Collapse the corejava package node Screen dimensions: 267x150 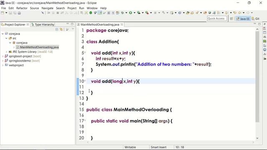(10, 42)
